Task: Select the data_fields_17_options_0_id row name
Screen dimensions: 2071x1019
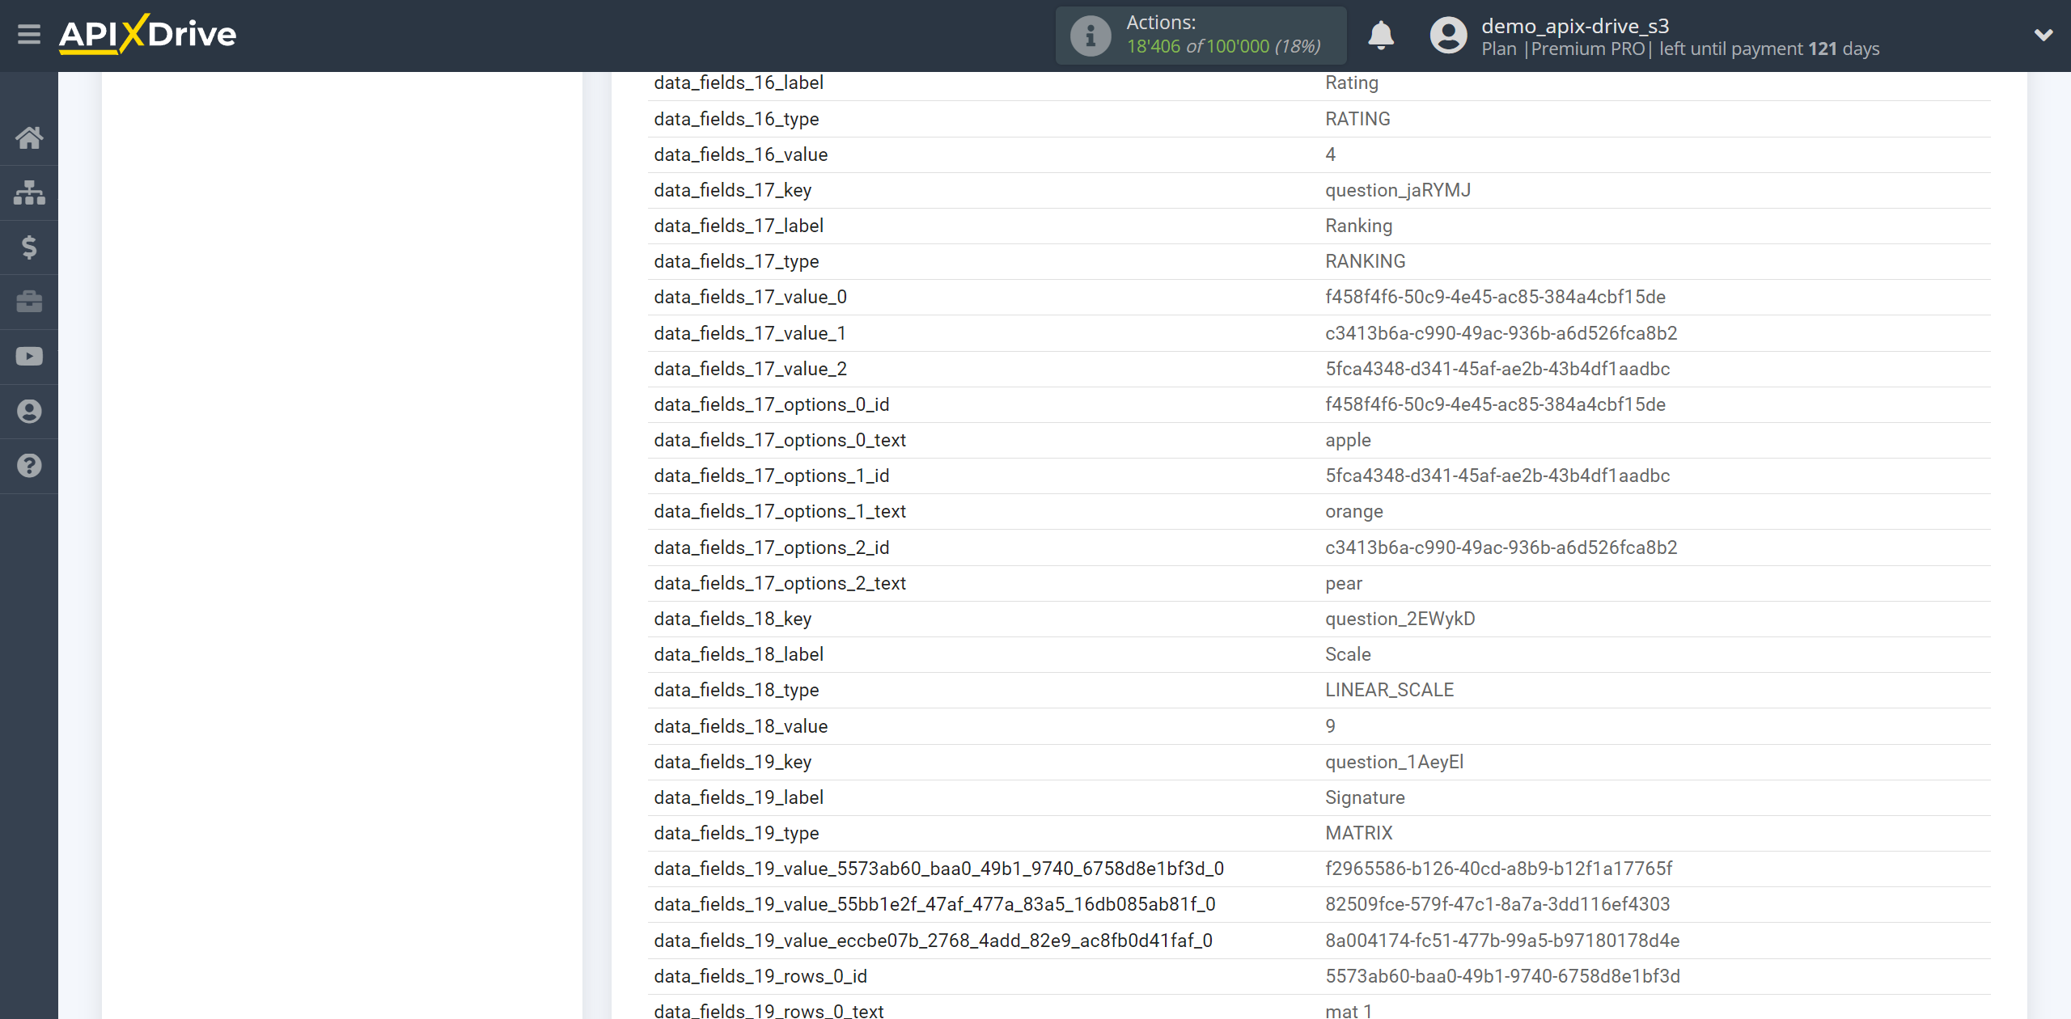Action: click(x=771, y=404)
